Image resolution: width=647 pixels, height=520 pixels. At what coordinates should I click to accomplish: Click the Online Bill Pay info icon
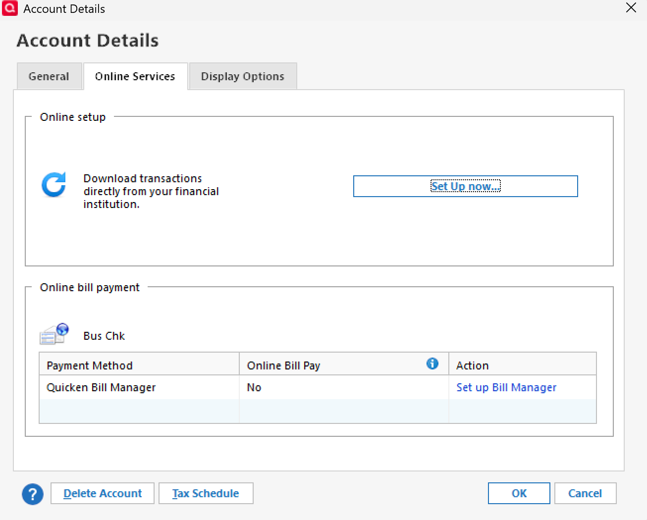[432, 364]
